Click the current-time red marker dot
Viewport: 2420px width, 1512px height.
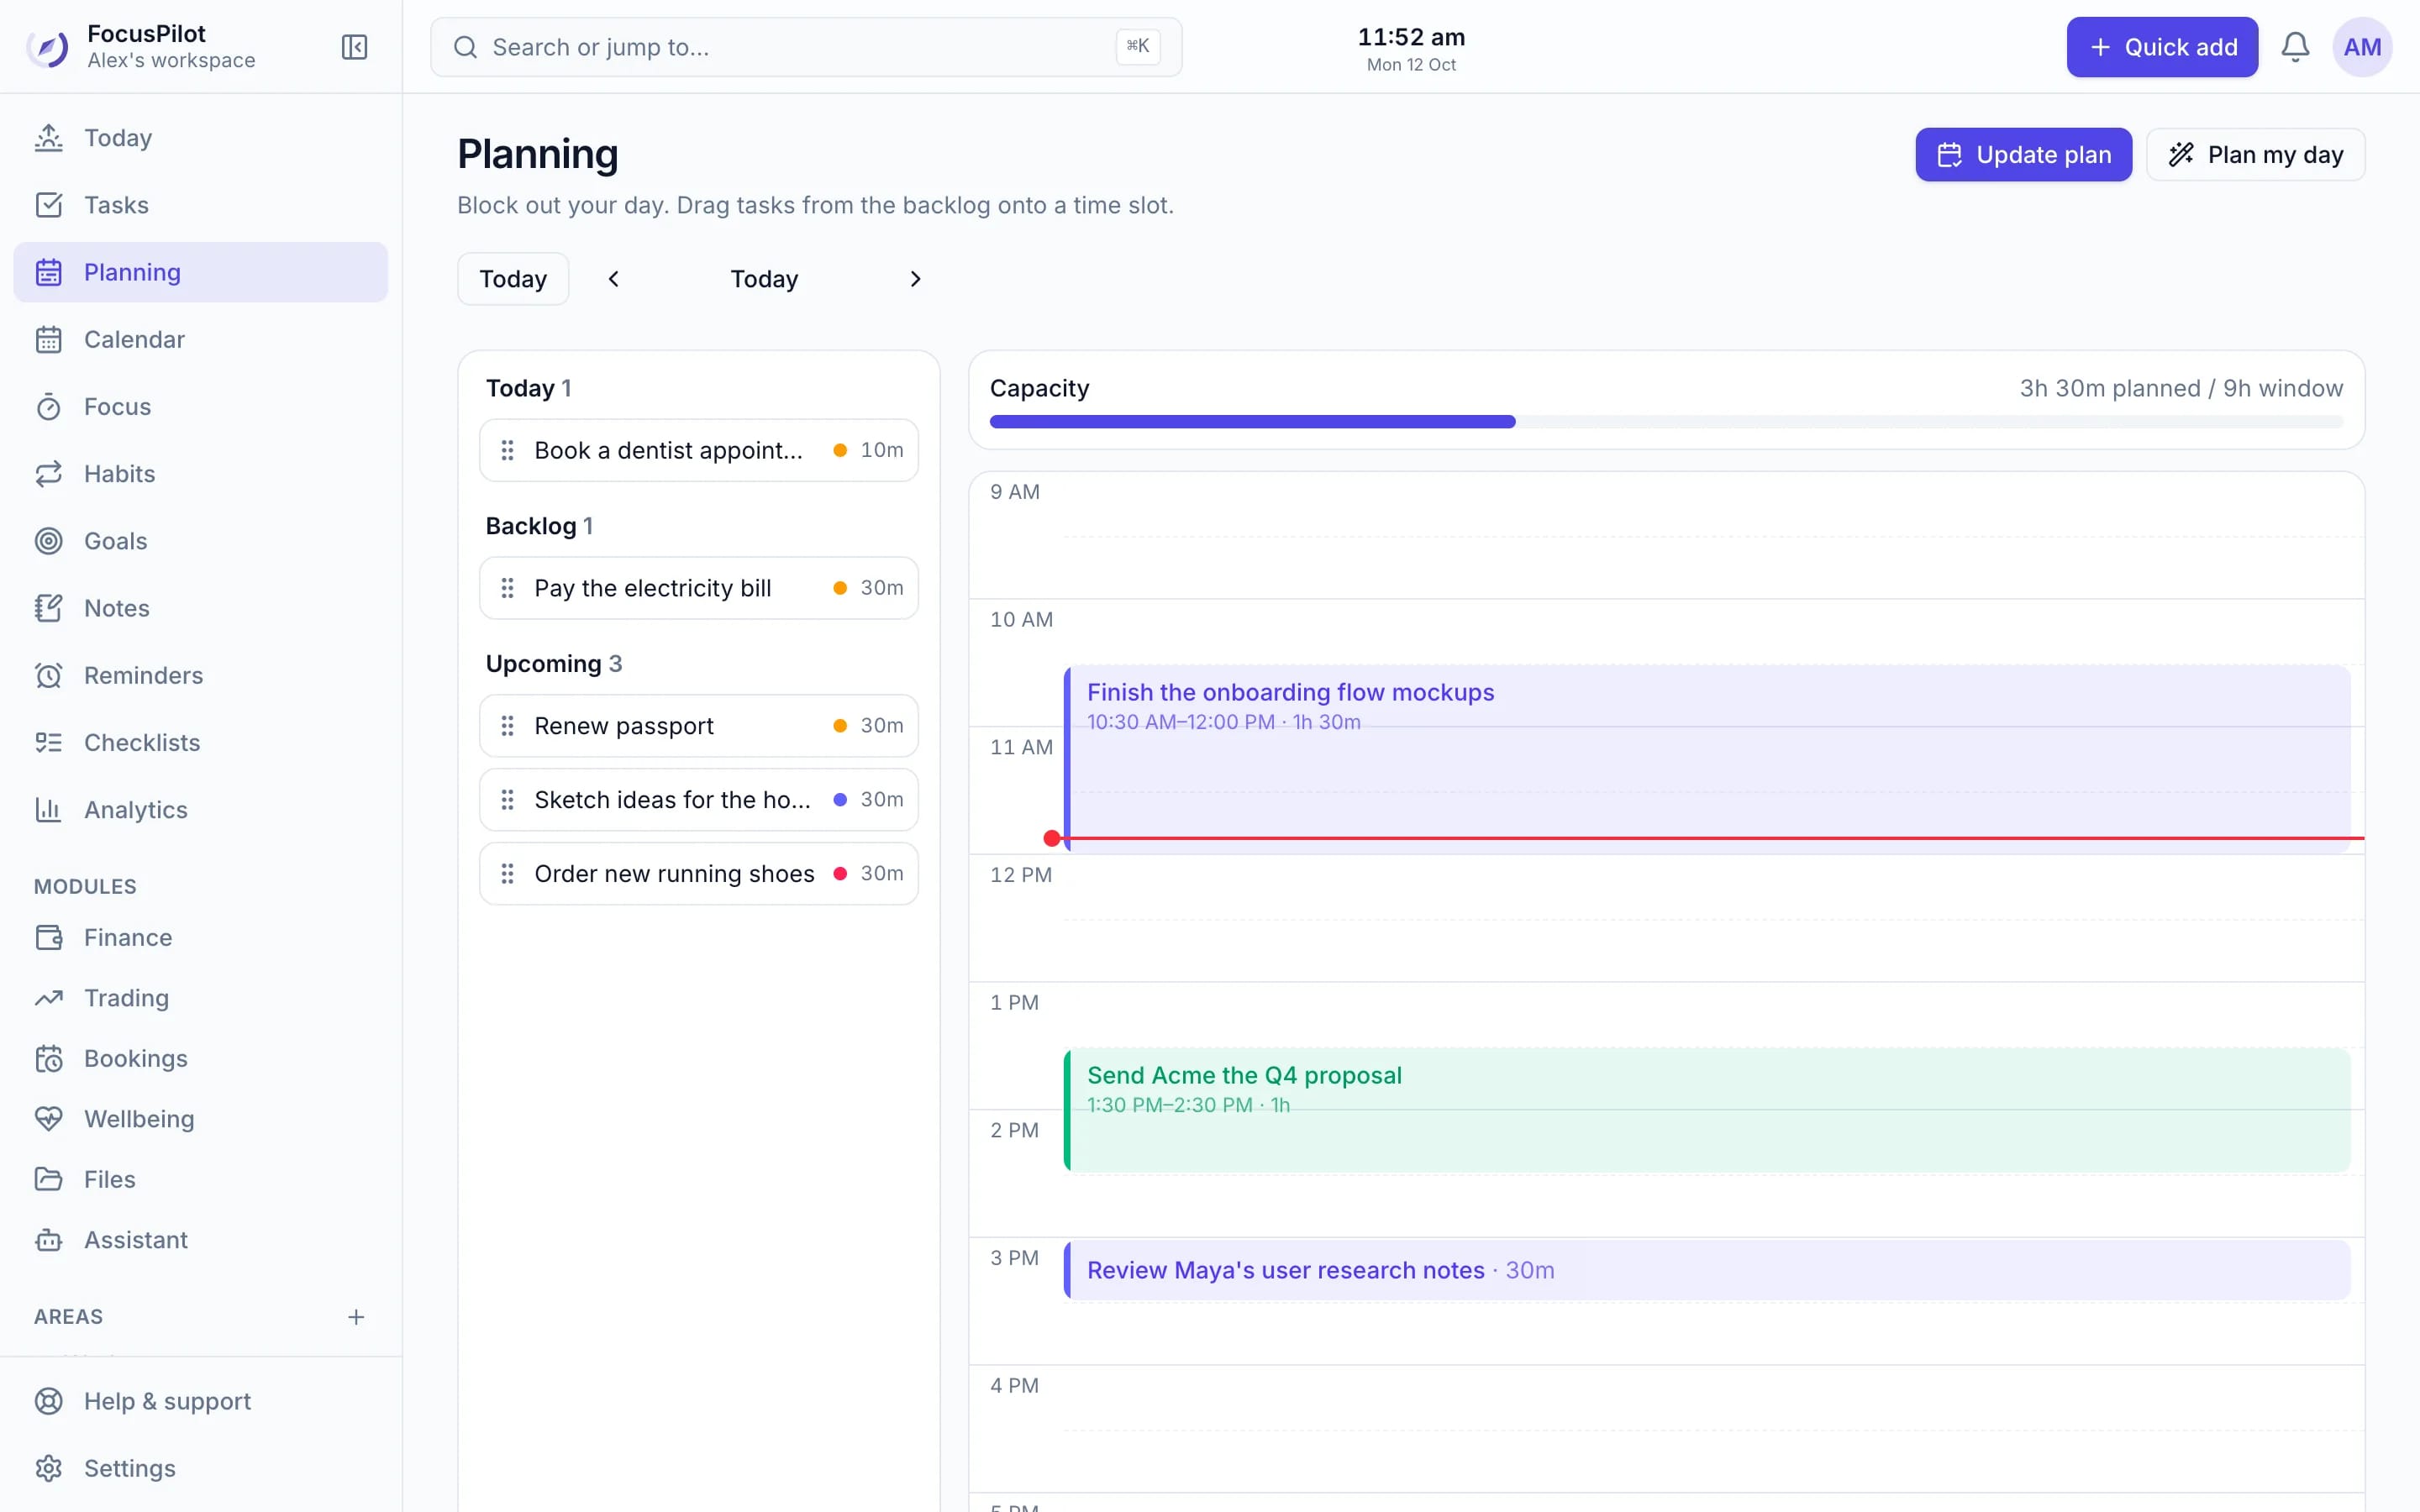[1052, 838]
